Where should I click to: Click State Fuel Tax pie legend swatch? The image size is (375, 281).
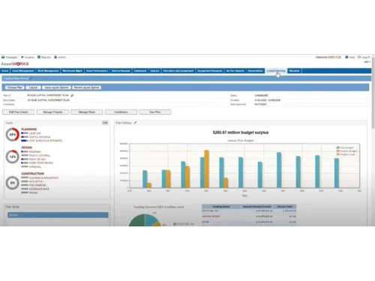point(175,224)
